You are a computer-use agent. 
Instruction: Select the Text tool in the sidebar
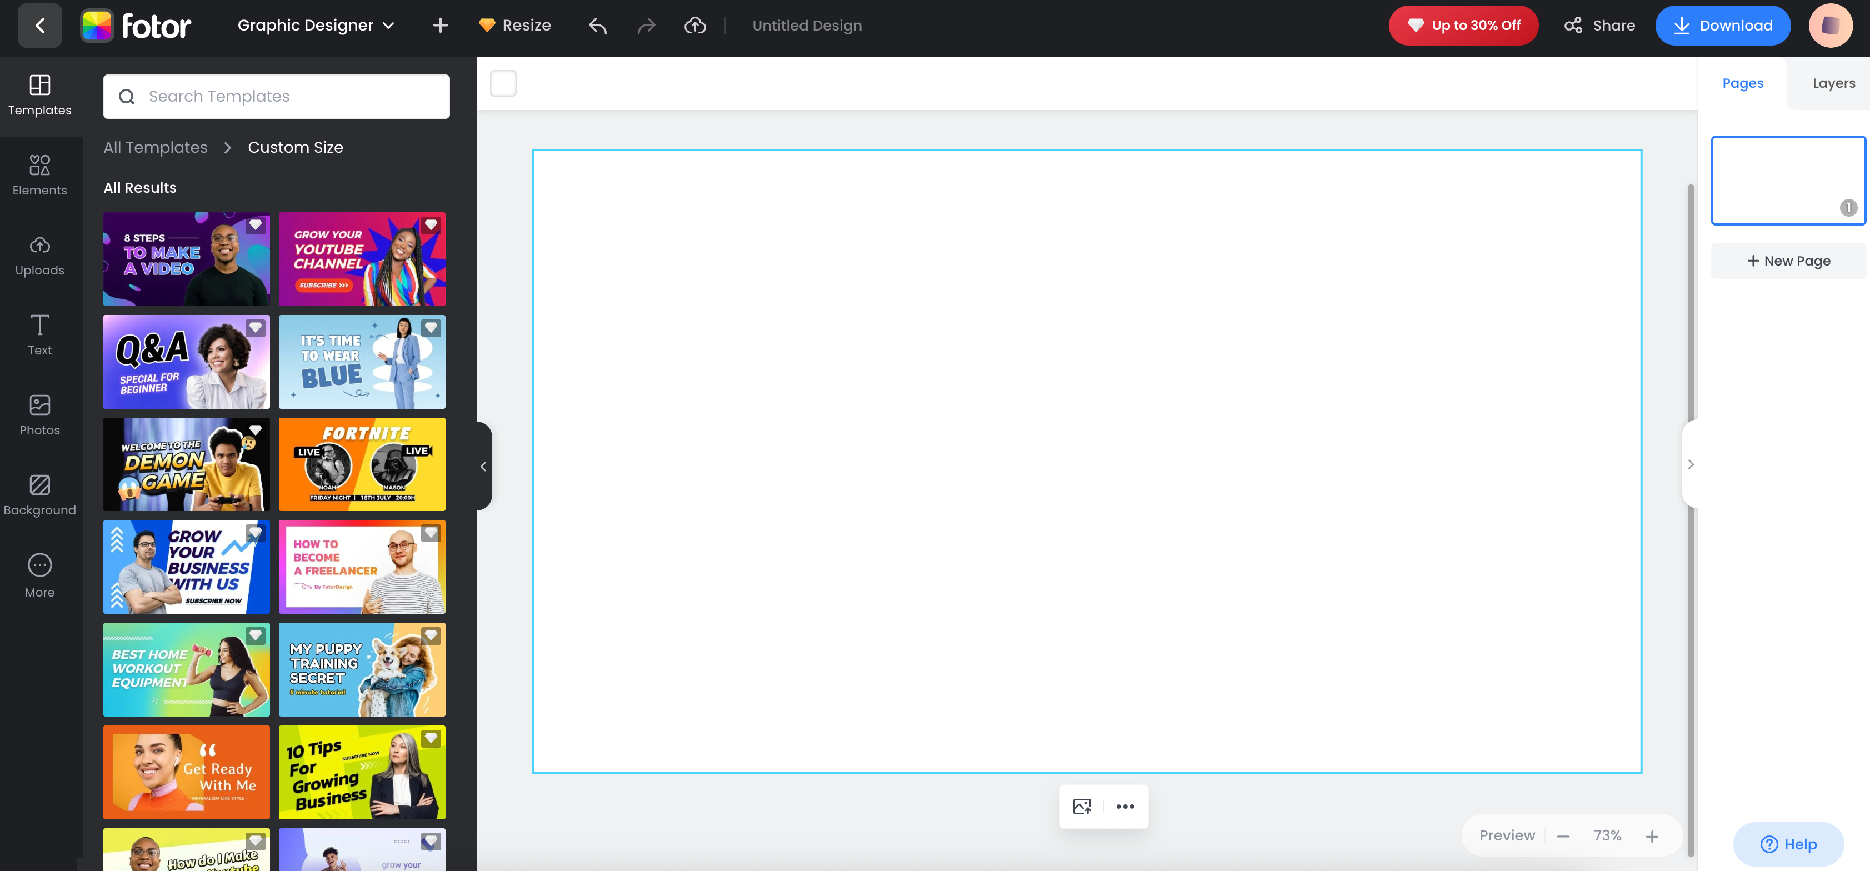tap(39, 334)
